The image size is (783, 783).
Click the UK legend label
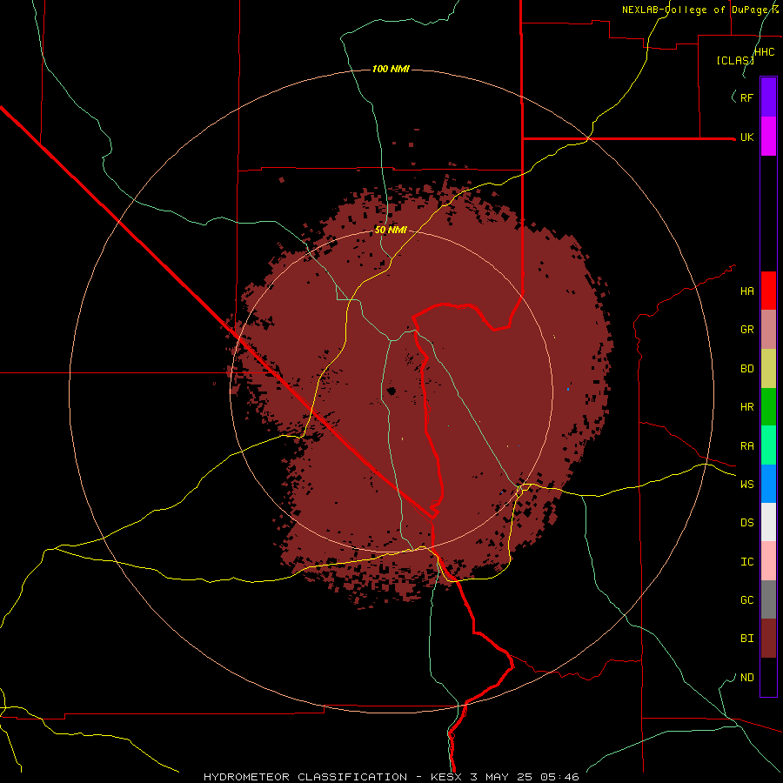coord(746,137)
